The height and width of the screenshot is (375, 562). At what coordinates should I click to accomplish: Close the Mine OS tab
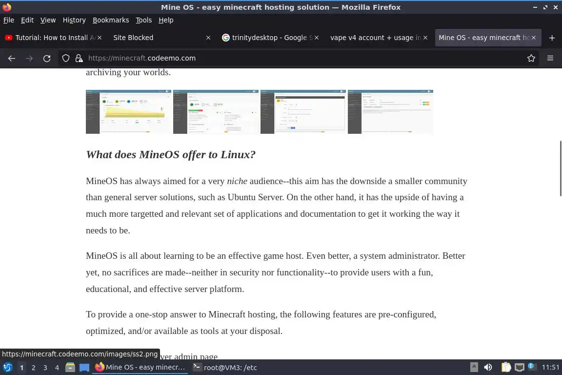point(534,38)
